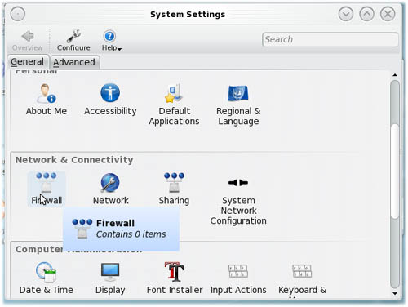408x307 pixels.
Task: Click the 'Network & Connectivity' section heading
Action: (x=74, y=160)
